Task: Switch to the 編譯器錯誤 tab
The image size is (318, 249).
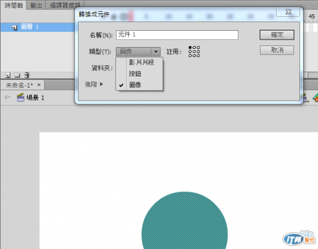Action: 65,5
